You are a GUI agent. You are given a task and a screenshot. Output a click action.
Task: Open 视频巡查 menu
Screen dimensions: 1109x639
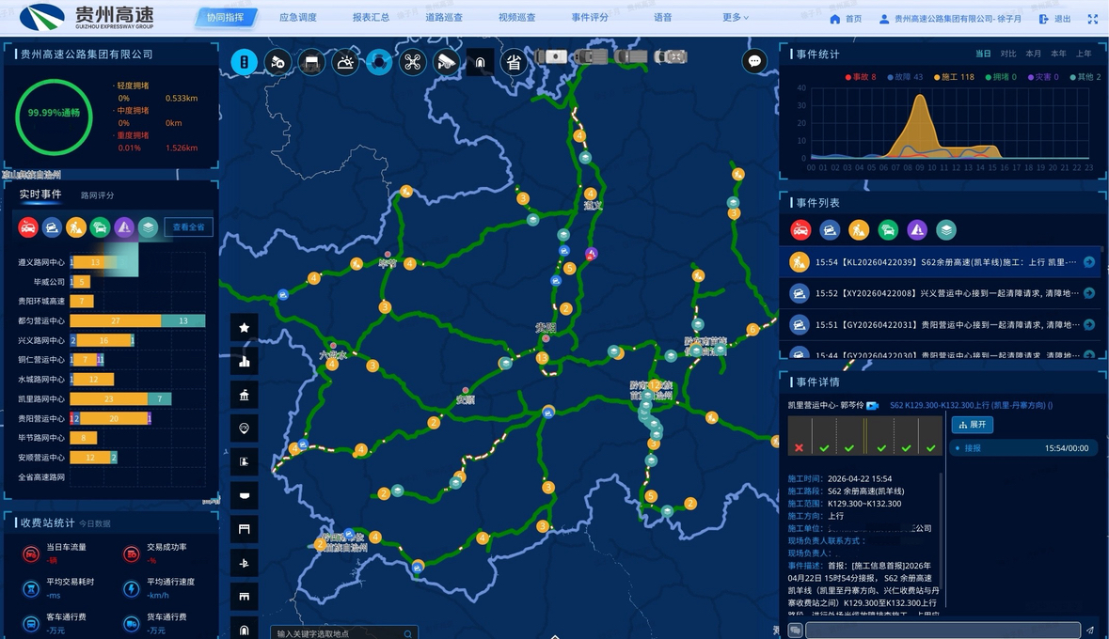[516, 17]
